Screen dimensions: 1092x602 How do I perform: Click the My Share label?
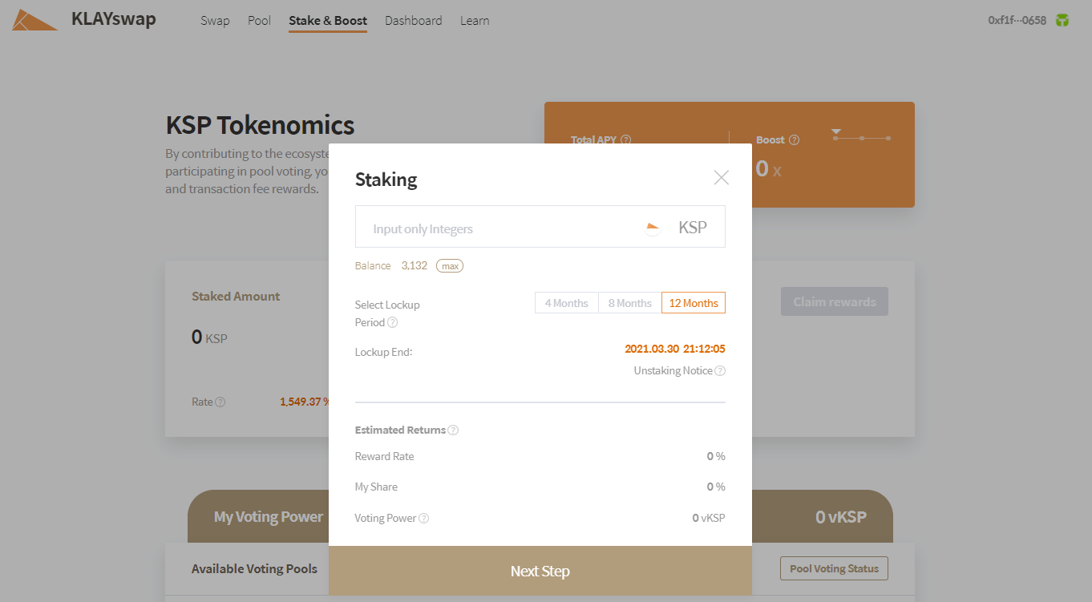[x=376, y=487]
